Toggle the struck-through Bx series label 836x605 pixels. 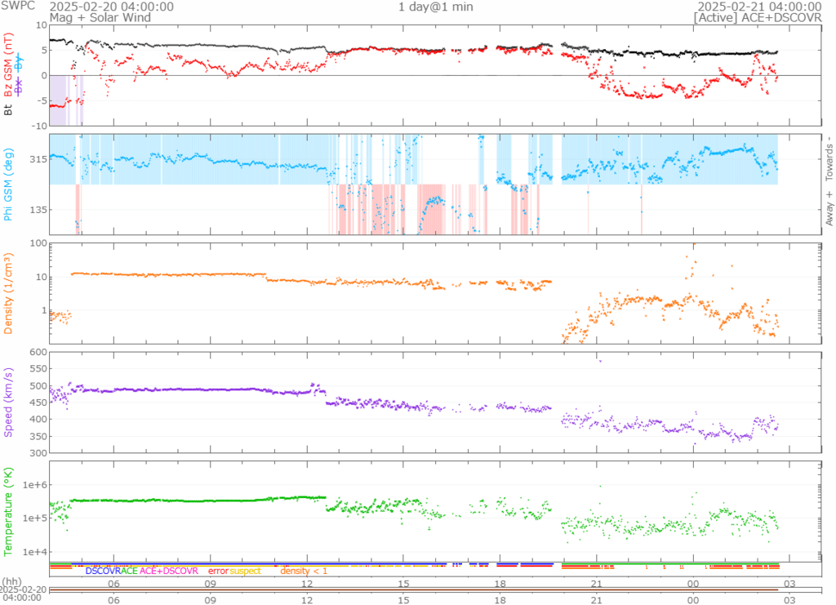(x=19, y=84)
